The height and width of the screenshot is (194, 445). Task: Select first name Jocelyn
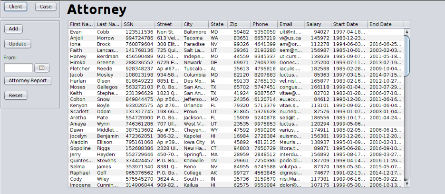coord(78,136)
